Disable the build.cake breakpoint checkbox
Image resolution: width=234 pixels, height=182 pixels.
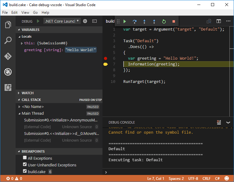[x=25, y=171]
